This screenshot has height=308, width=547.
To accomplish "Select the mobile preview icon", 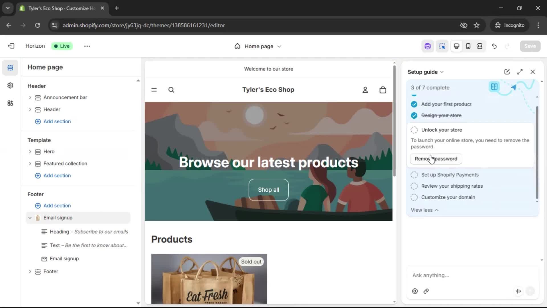I will (x=468, y=46).
